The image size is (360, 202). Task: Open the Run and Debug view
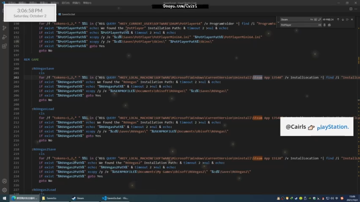[x=4, y=37]
